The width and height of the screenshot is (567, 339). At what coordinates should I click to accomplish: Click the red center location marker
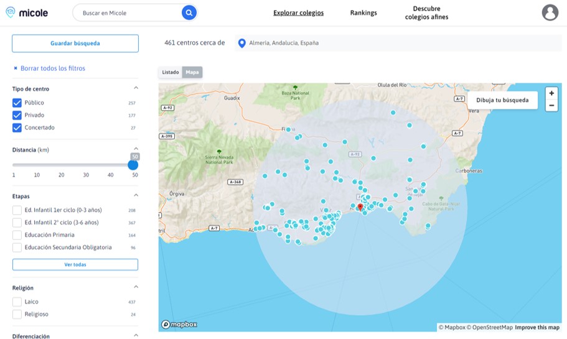tap(360, 207)
